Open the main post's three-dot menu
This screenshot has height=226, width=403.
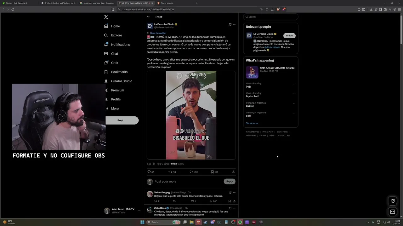click(234, 24)
